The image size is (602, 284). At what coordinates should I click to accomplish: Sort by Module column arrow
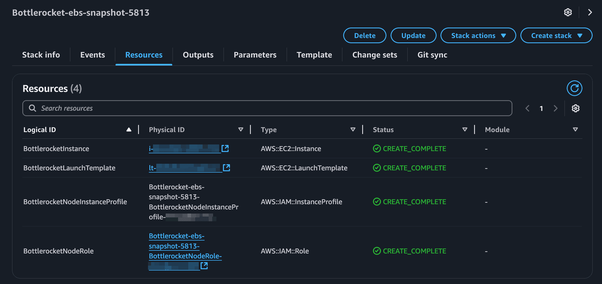tap(575, 130)
